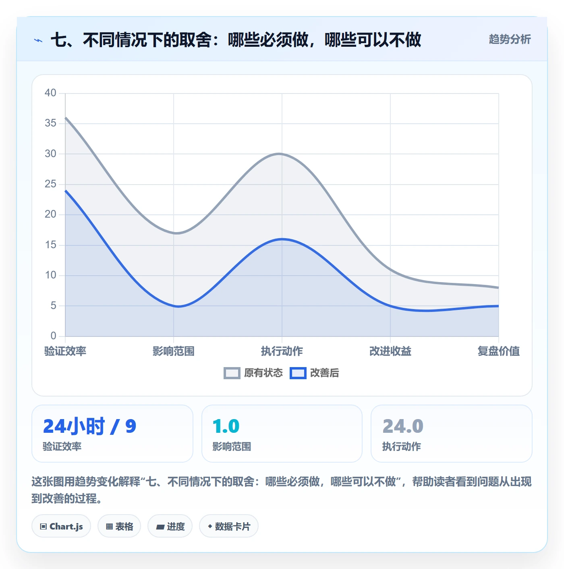Click the 影响范围 x-axis label
The height and width of the screenshot is (569, 564).
174,351
